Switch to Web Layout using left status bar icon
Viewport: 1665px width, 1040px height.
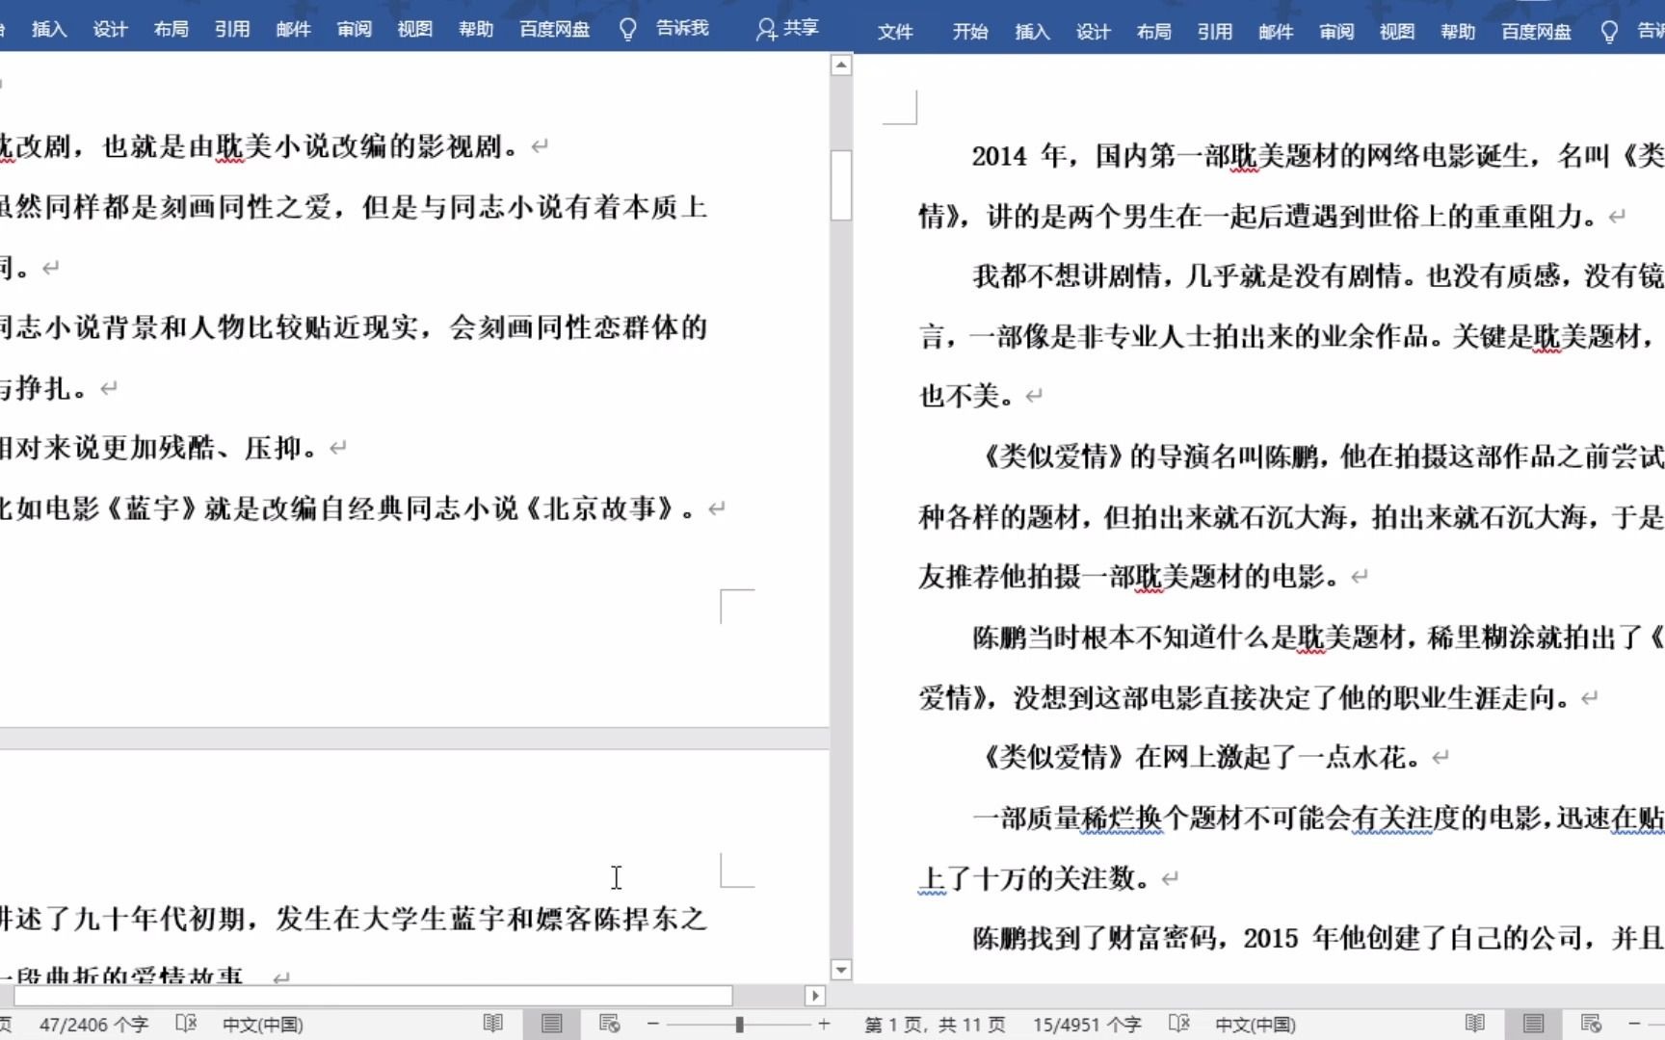click(x=610, y=1024)
